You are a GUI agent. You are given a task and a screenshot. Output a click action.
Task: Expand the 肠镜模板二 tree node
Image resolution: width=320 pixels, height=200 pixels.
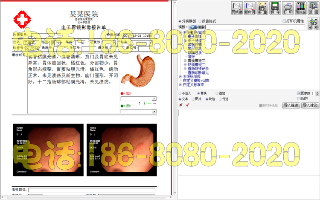[185, 65]
